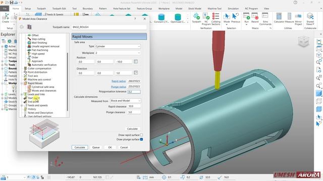The height and width of the screenshot is (181, 323).
Task: Select Cutter compensation tree item
Action: click(39, 68)
